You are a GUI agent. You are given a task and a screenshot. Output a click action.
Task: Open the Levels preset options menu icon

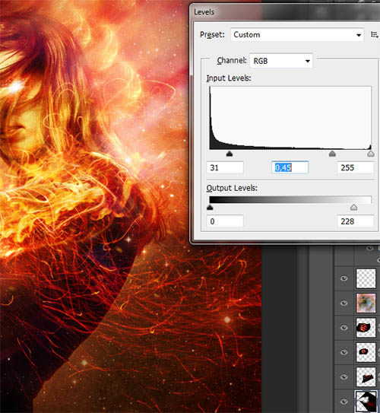pyautogui.click(x=375, y=35)
